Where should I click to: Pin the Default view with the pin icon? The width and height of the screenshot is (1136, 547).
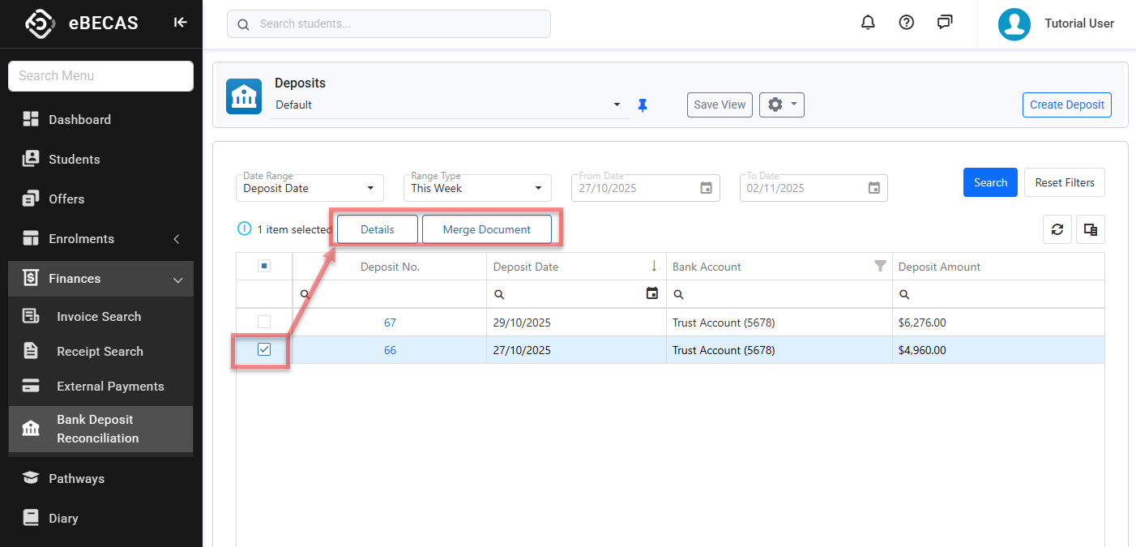pos(643,105)
